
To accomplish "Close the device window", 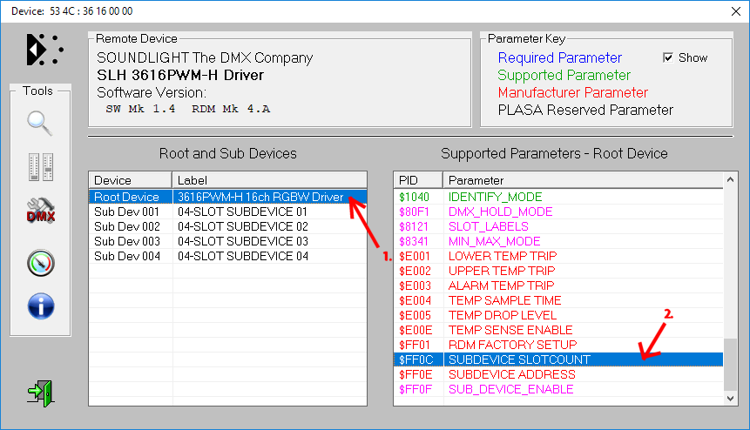I will 729,10.
